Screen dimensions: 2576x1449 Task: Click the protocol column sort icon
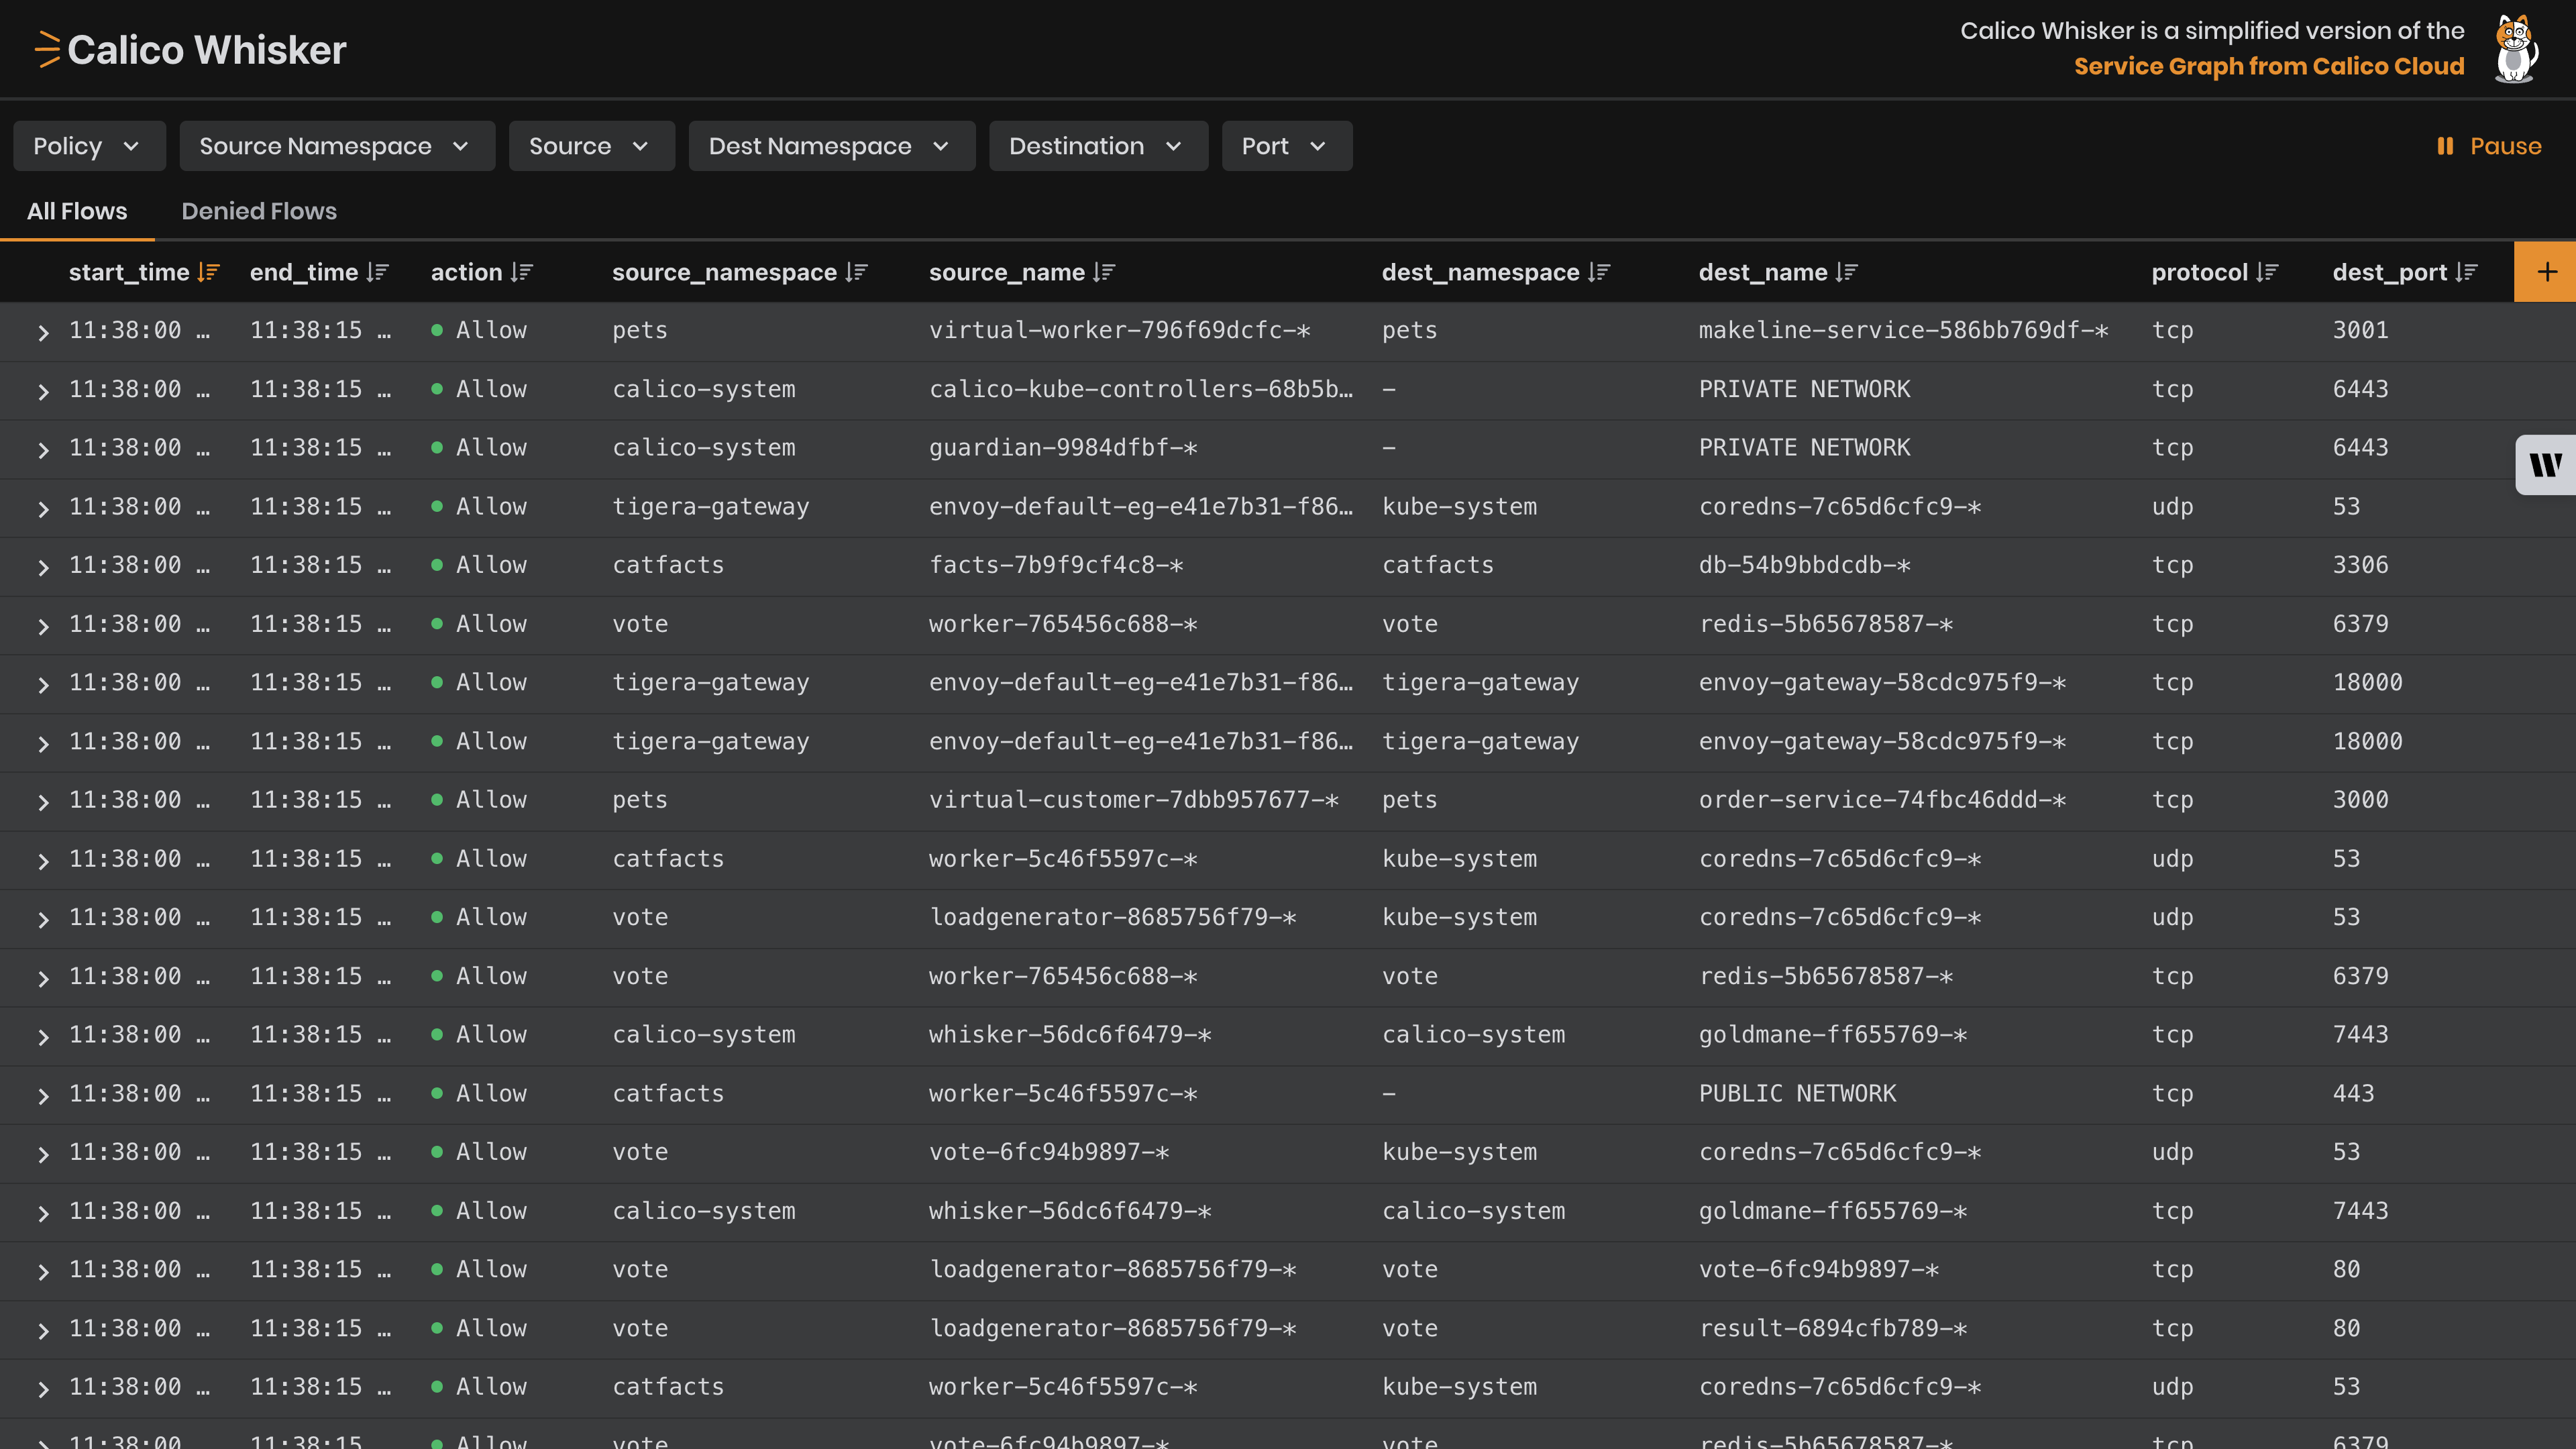click(x=2267, y=272)
